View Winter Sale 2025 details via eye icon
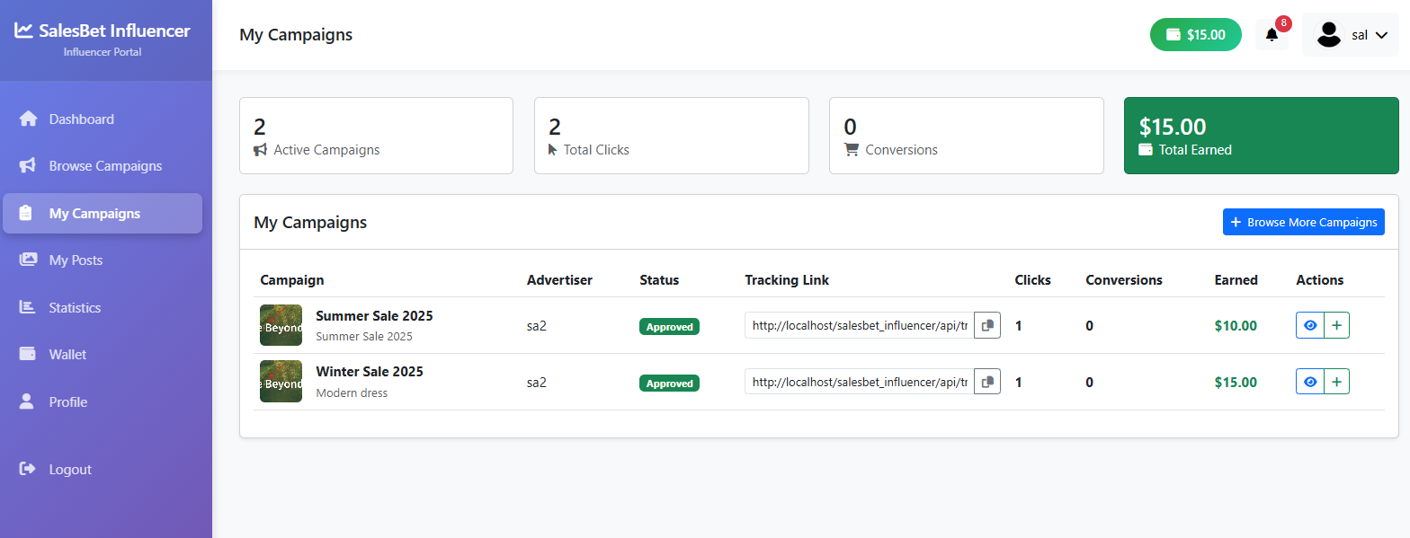This screenshot has width=1410, height=538. click(x=1310, y=382)
